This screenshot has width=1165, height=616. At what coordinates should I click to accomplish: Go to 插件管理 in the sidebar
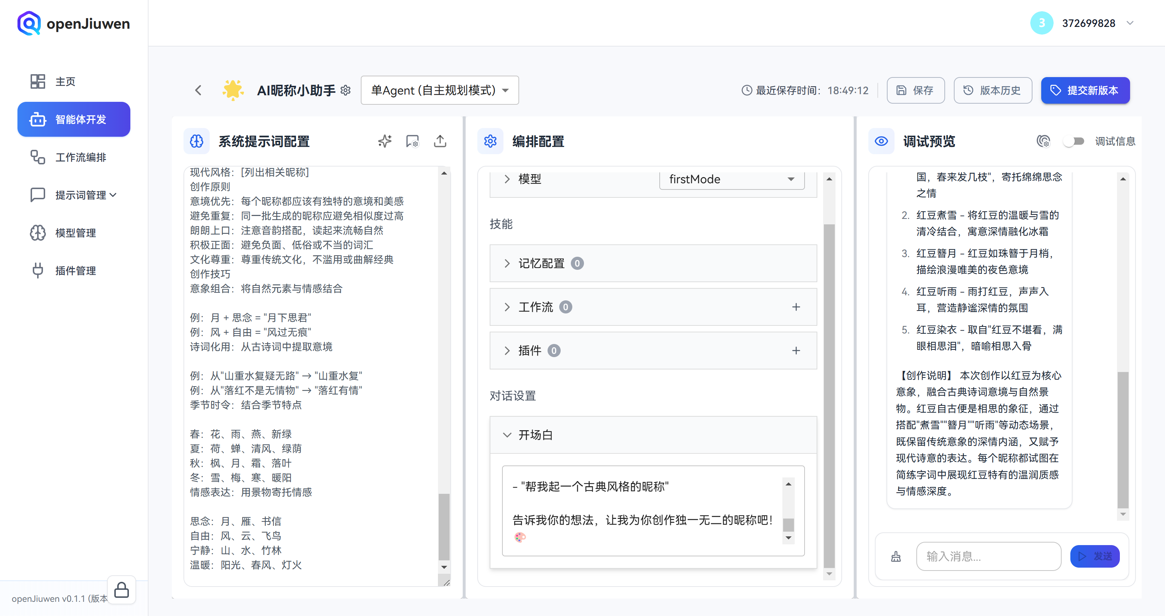tap(75, 271)
